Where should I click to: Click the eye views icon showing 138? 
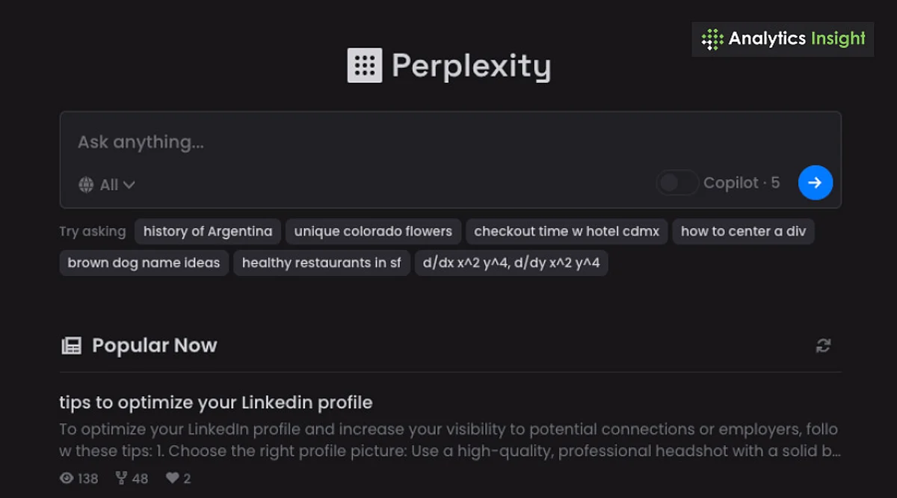click(67, 478)
